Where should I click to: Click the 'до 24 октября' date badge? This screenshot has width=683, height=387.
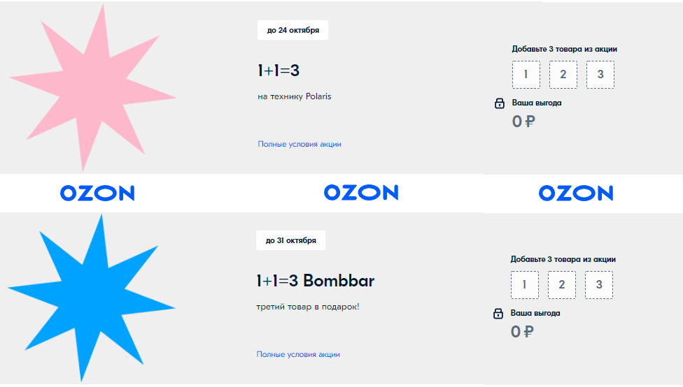coord(293,30)
